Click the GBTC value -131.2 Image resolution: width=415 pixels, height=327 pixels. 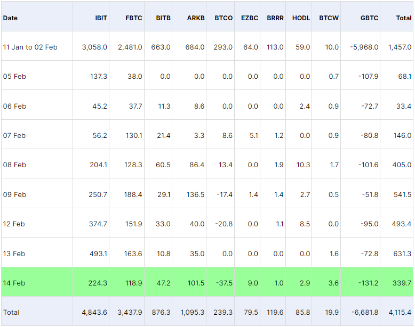[368, 283]
